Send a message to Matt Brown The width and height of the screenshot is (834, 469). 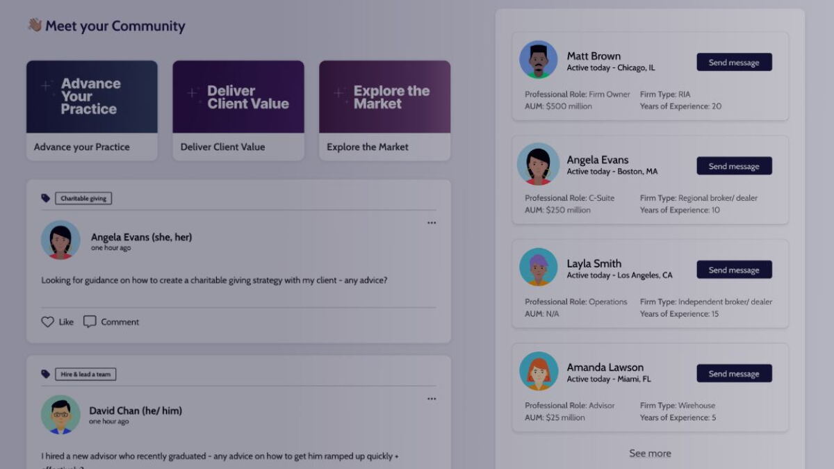point(734,63)
